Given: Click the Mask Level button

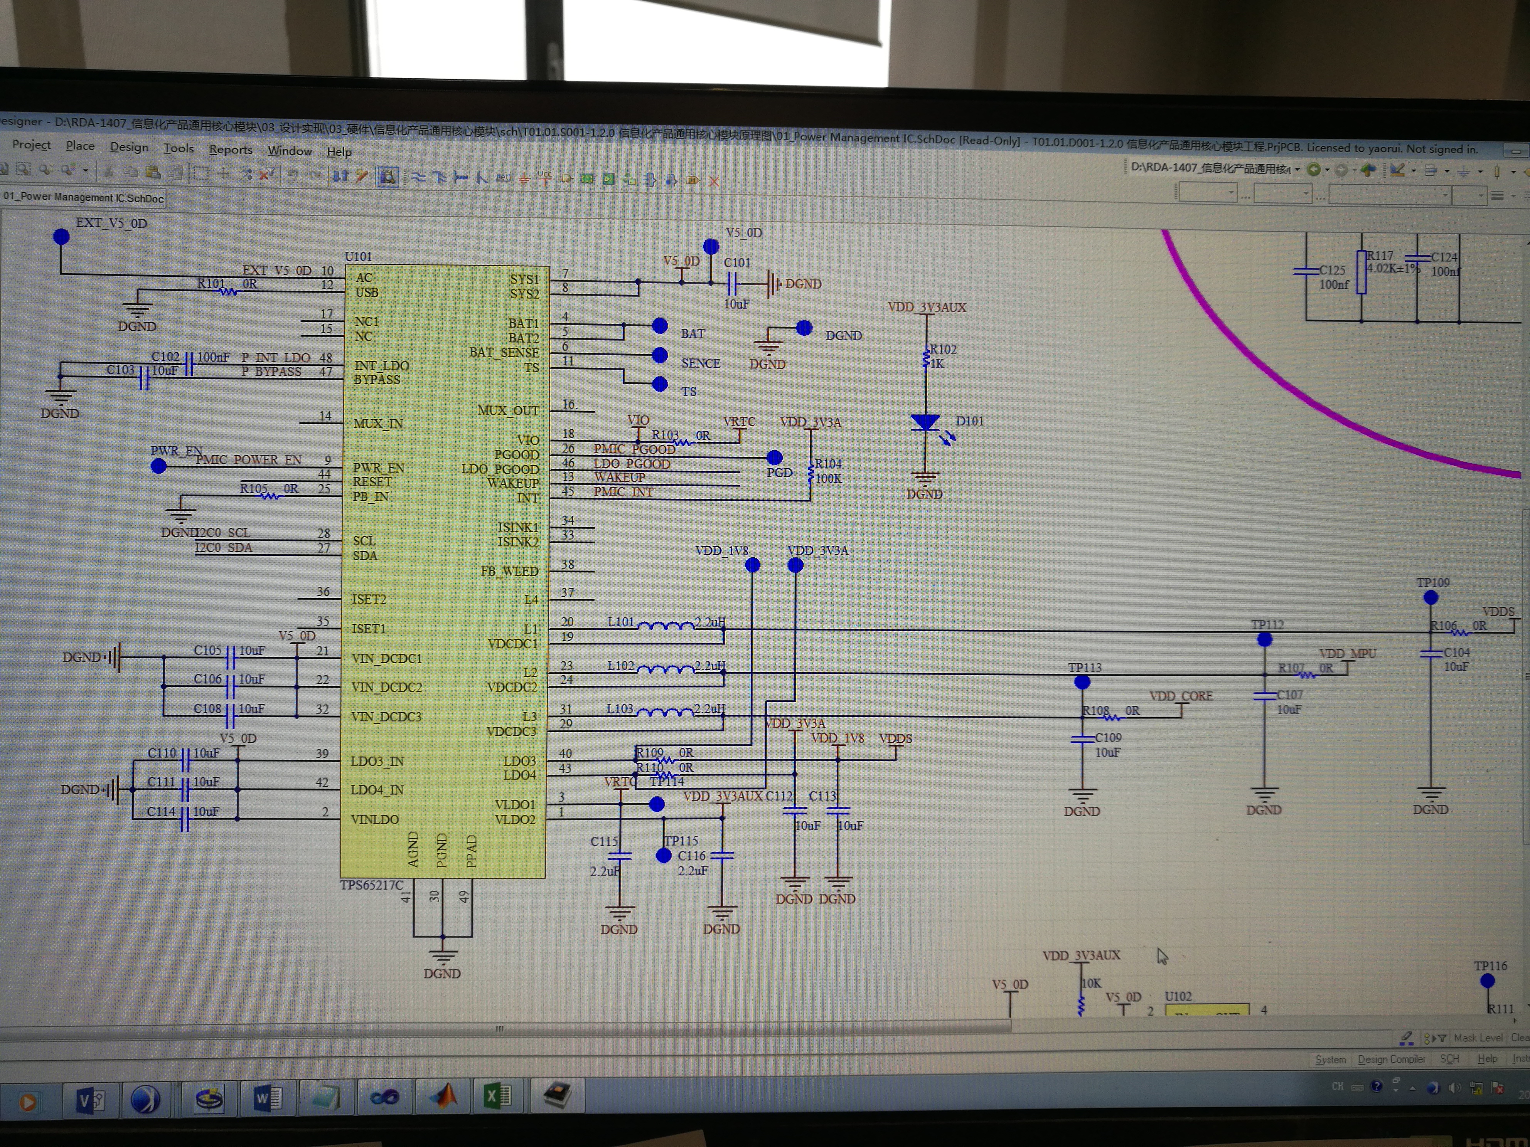Looking at the screenshot, I should pos(1478,1038).
